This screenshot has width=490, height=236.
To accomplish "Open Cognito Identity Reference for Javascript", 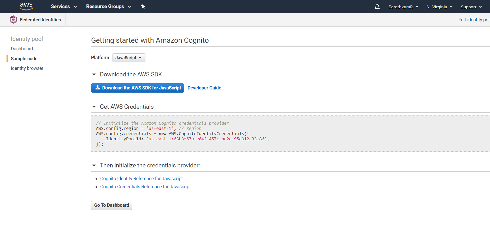I will pos(141,179).
